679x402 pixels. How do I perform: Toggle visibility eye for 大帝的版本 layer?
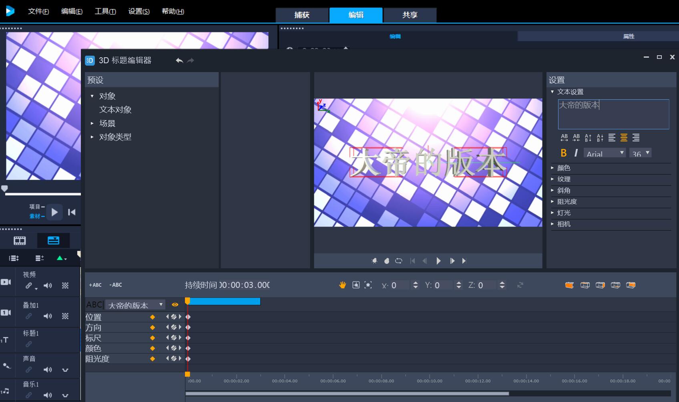pos(175,305)
